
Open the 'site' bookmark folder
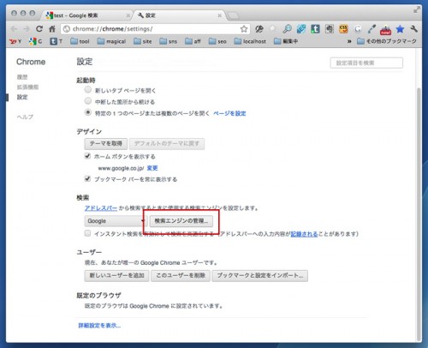coord(143,41)
